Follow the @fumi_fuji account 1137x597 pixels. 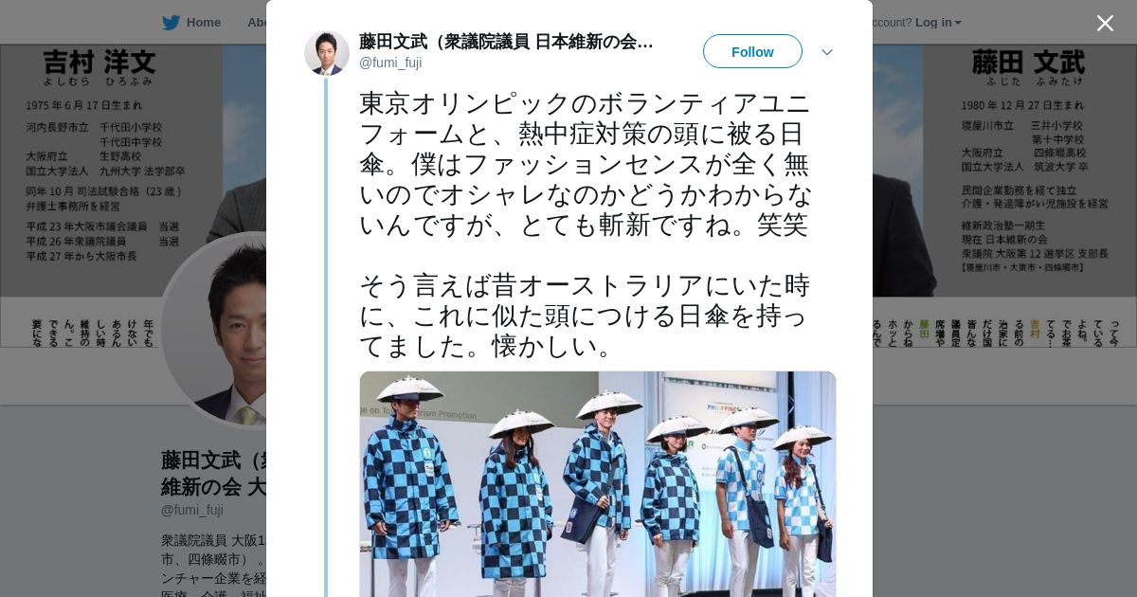pos(752,51)
